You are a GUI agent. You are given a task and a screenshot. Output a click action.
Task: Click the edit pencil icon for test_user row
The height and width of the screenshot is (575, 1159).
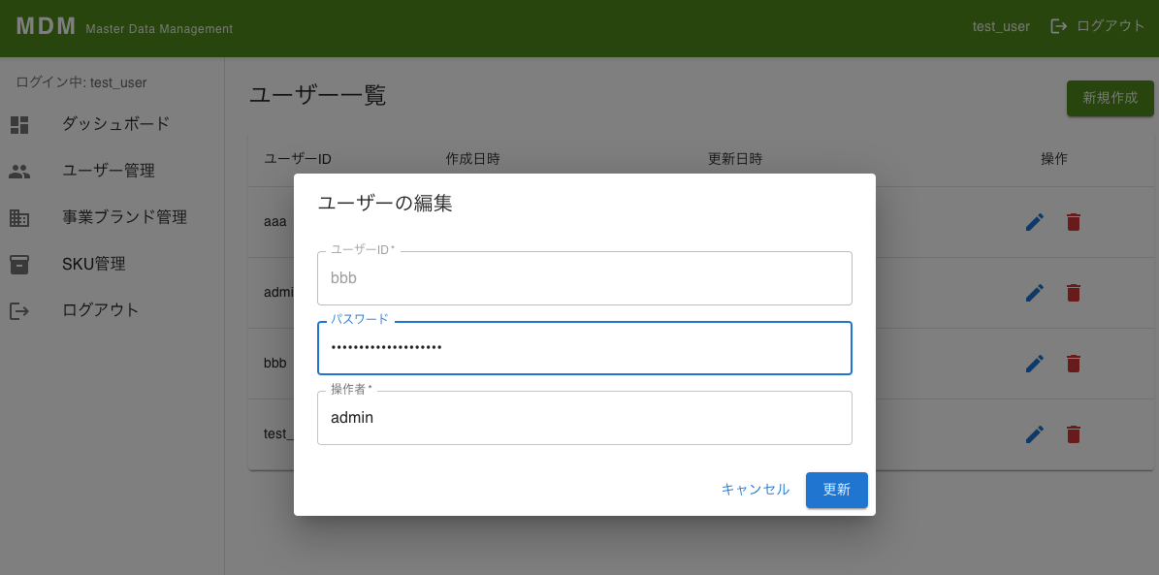pos(1035,434)
